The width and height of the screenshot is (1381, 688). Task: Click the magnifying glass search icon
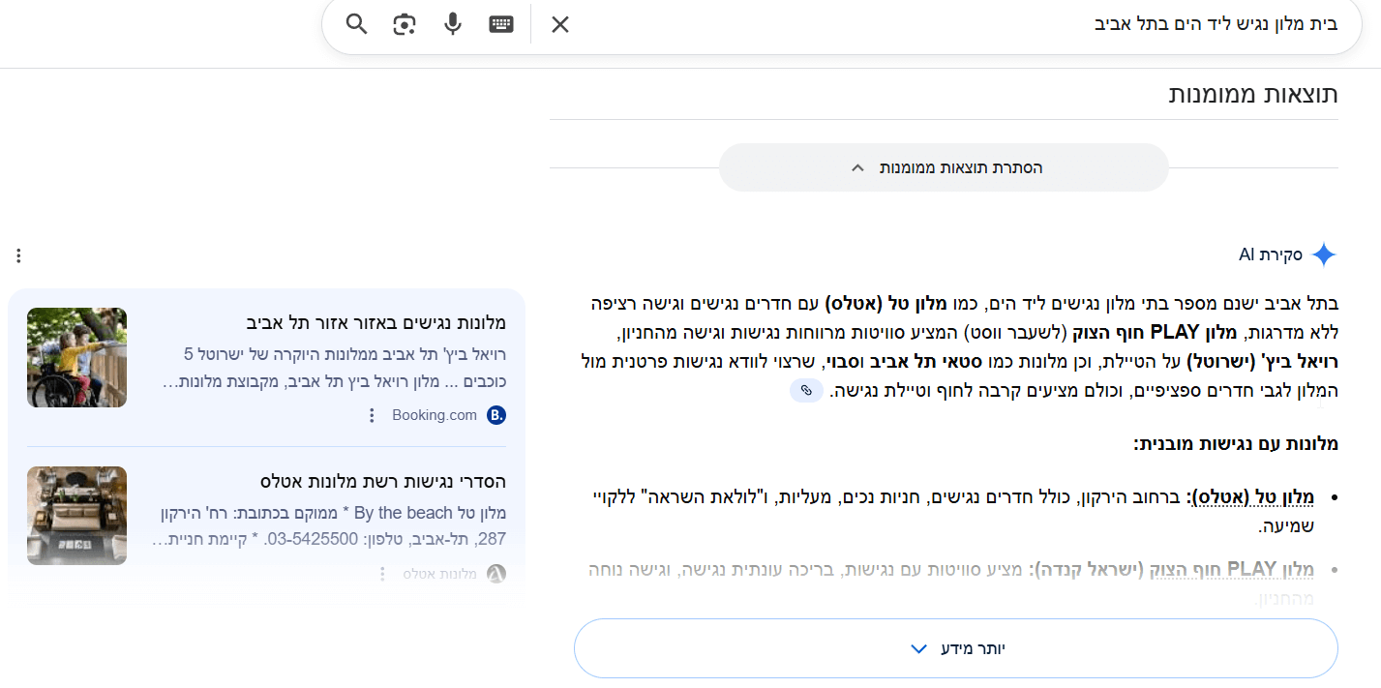pyautogui.click(x=354, y=23)
